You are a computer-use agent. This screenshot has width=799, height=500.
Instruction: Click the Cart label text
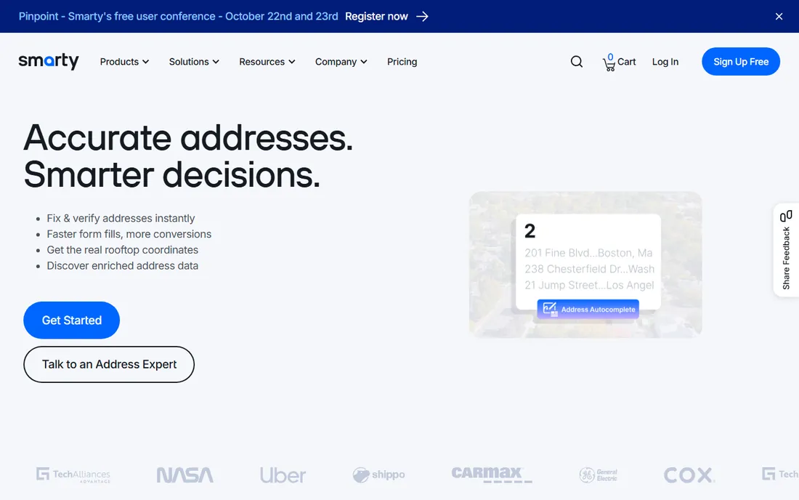pos(626,62)
